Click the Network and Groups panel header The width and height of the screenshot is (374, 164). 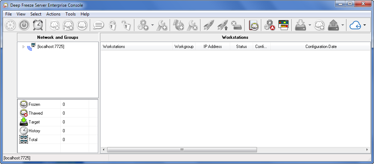(x=58, y=37)
